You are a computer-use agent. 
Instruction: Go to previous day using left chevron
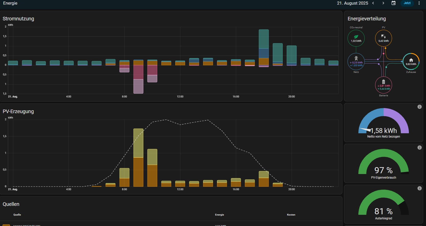[373, 3]
